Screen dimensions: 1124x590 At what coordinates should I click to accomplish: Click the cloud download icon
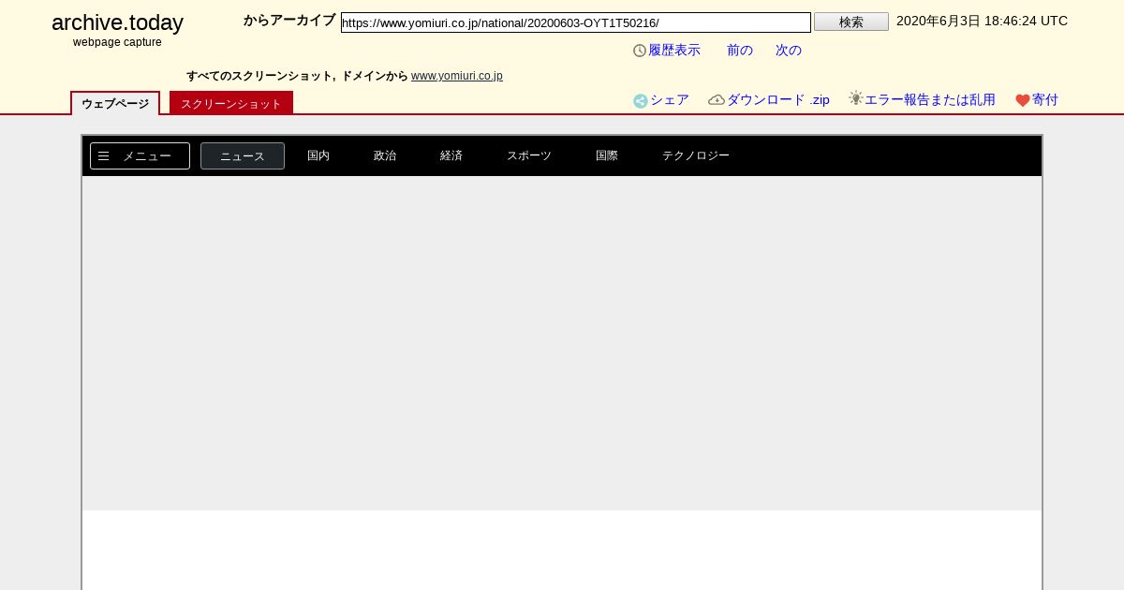(x=717, y=100)
